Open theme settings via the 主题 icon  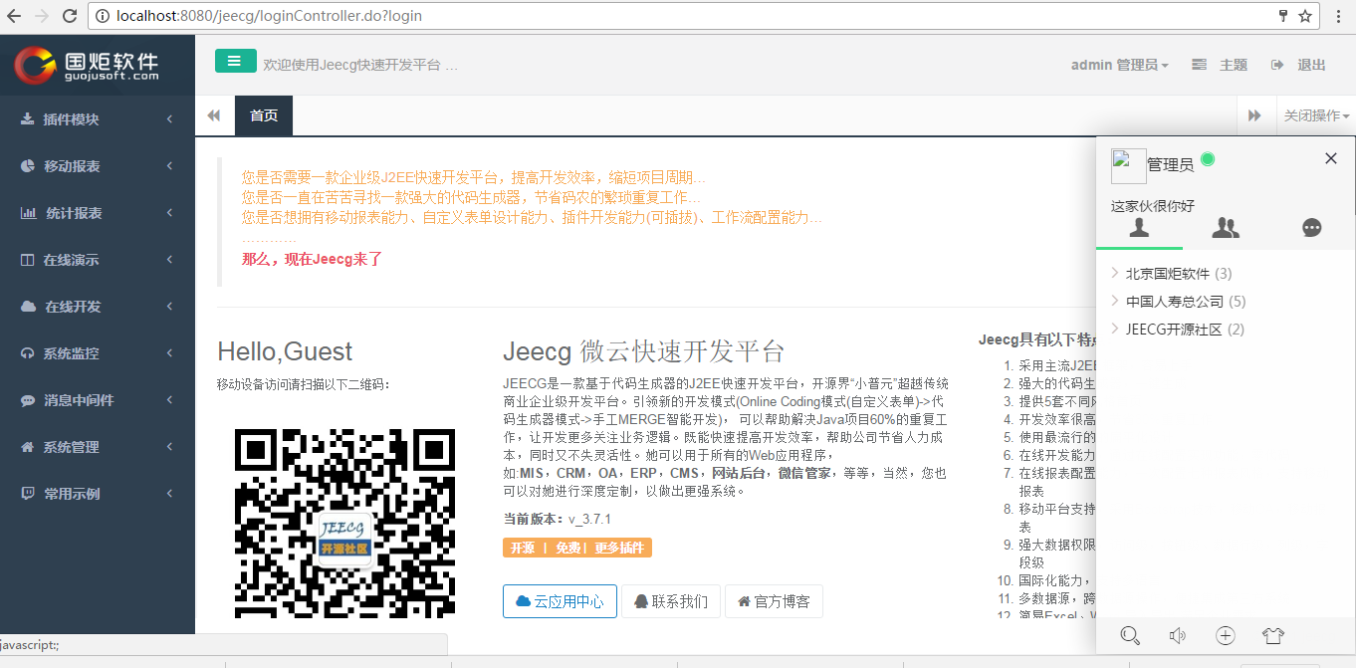coord(1217,64)
